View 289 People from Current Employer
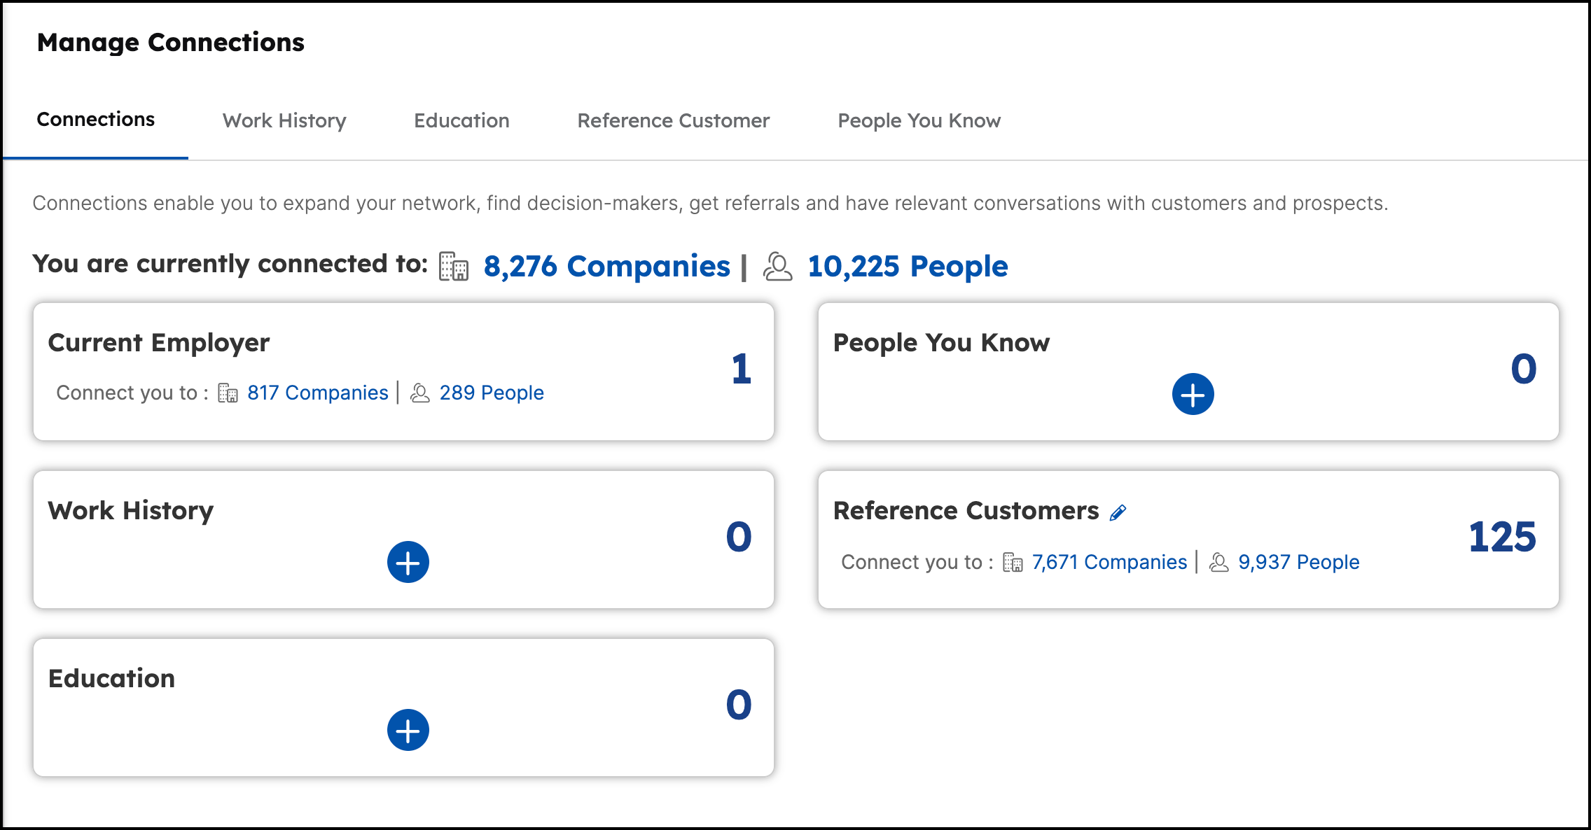The width and height of the screenshot is (1591, 830). pos(492,393)
